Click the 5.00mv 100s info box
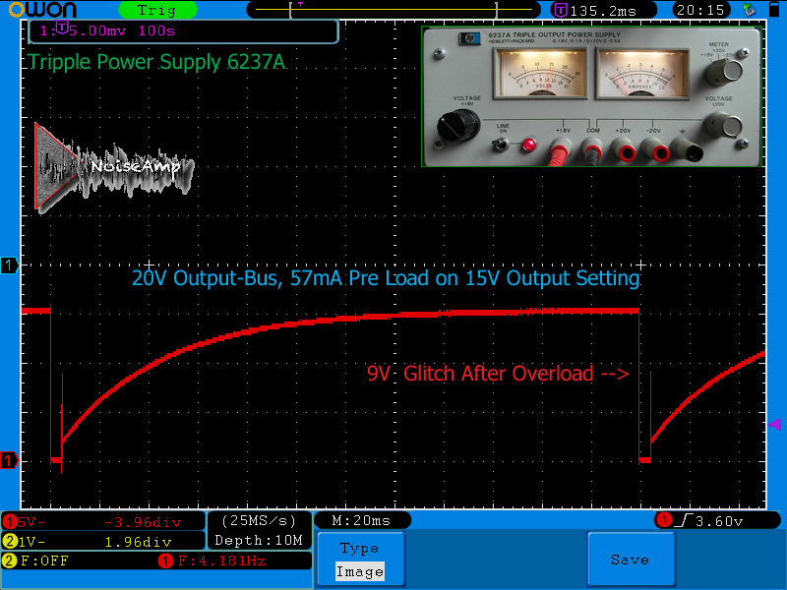The height and width of the screenshot is (590, 787). pyautogui.click(x=184, y=31)
